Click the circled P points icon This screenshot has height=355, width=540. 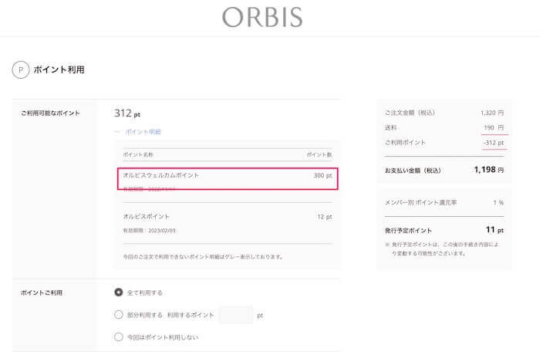21,70
